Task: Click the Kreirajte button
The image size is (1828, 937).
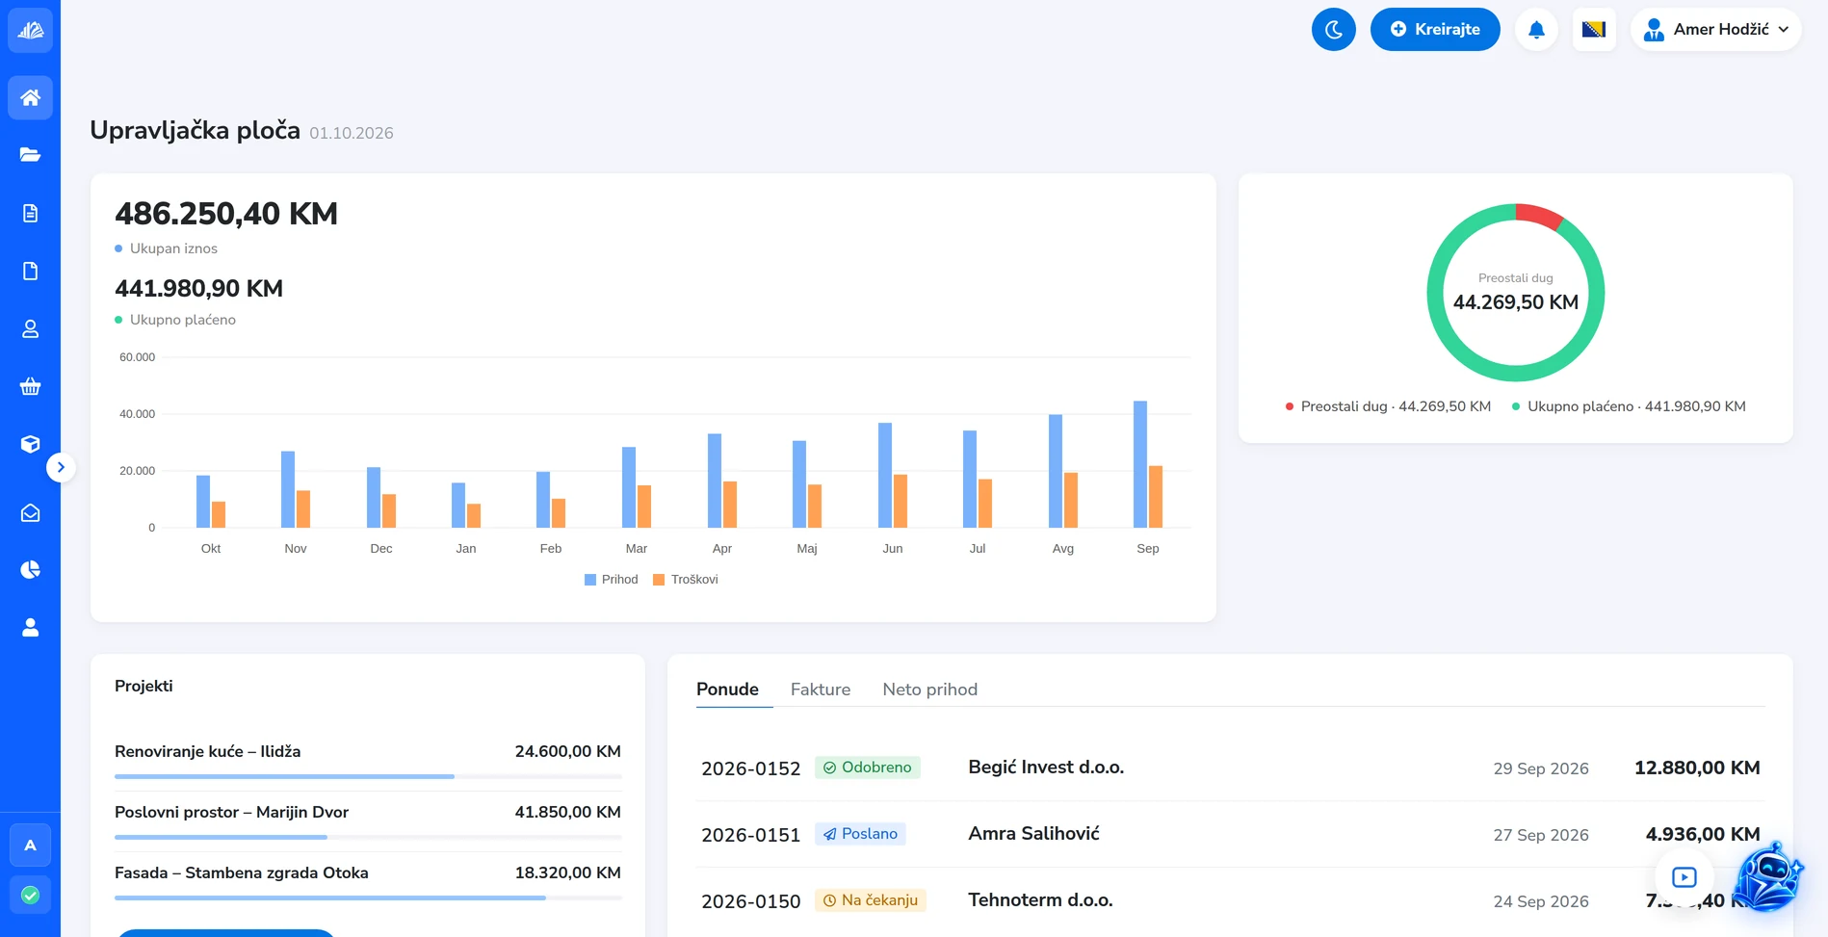Action: click(x=1435, y=30)
